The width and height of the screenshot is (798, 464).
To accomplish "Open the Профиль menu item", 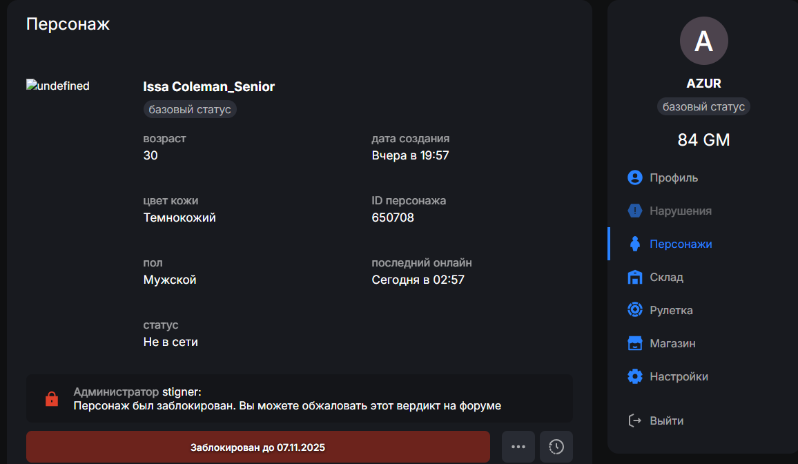I will 674,177.
